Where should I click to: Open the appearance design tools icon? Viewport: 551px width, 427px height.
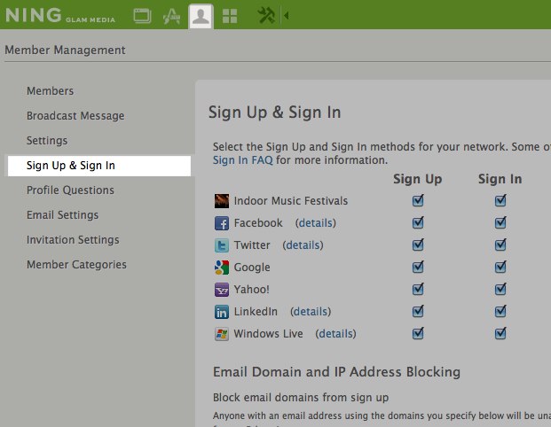(x=172, y=16)
